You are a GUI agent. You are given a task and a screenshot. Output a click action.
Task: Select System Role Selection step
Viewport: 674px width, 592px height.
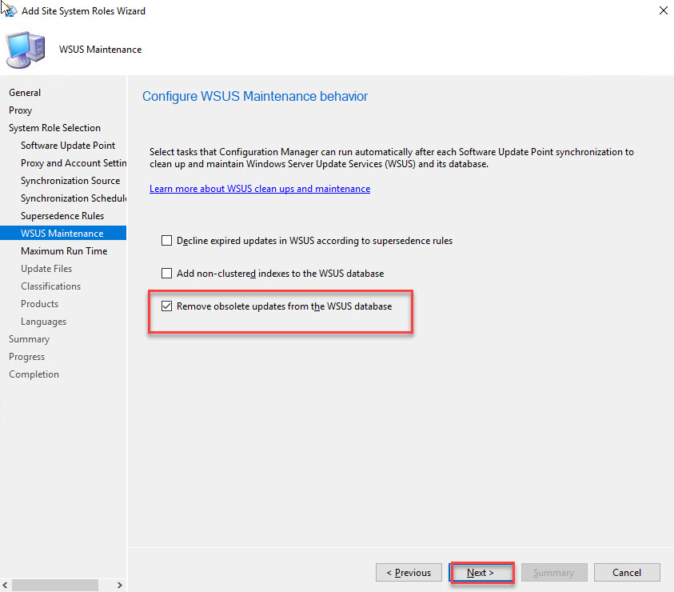[54, 128]
